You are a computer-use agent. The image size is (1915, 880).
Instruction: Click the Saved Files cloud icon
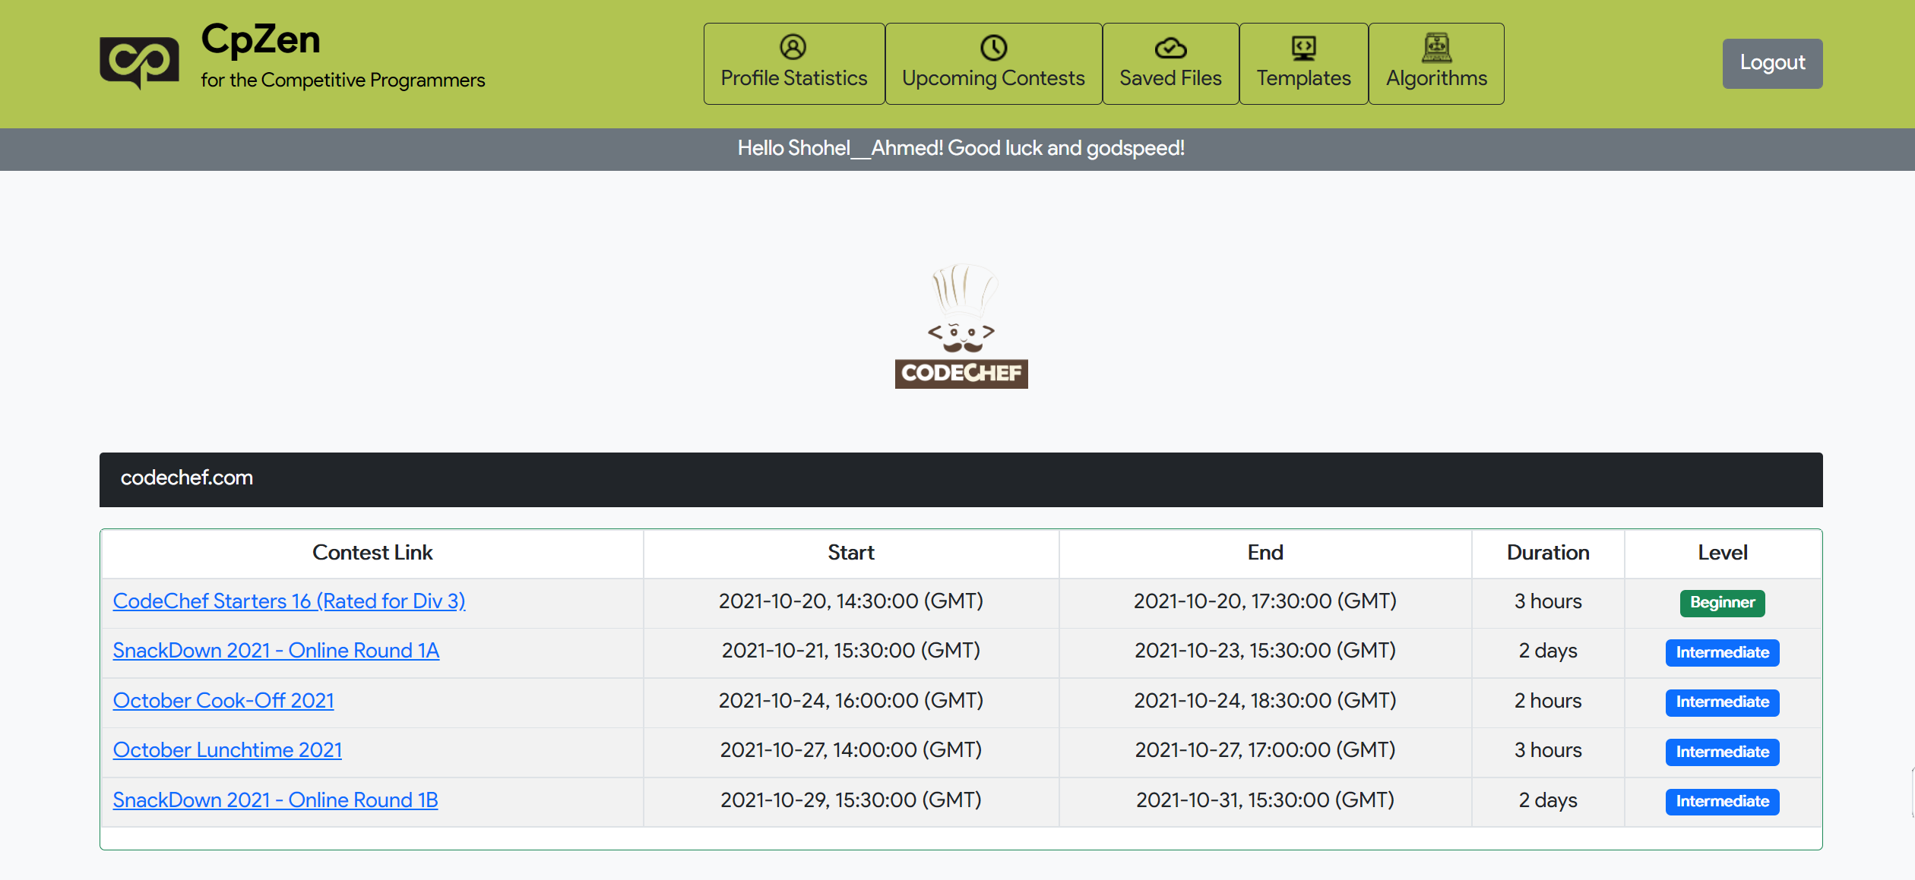click(1170, 48)
